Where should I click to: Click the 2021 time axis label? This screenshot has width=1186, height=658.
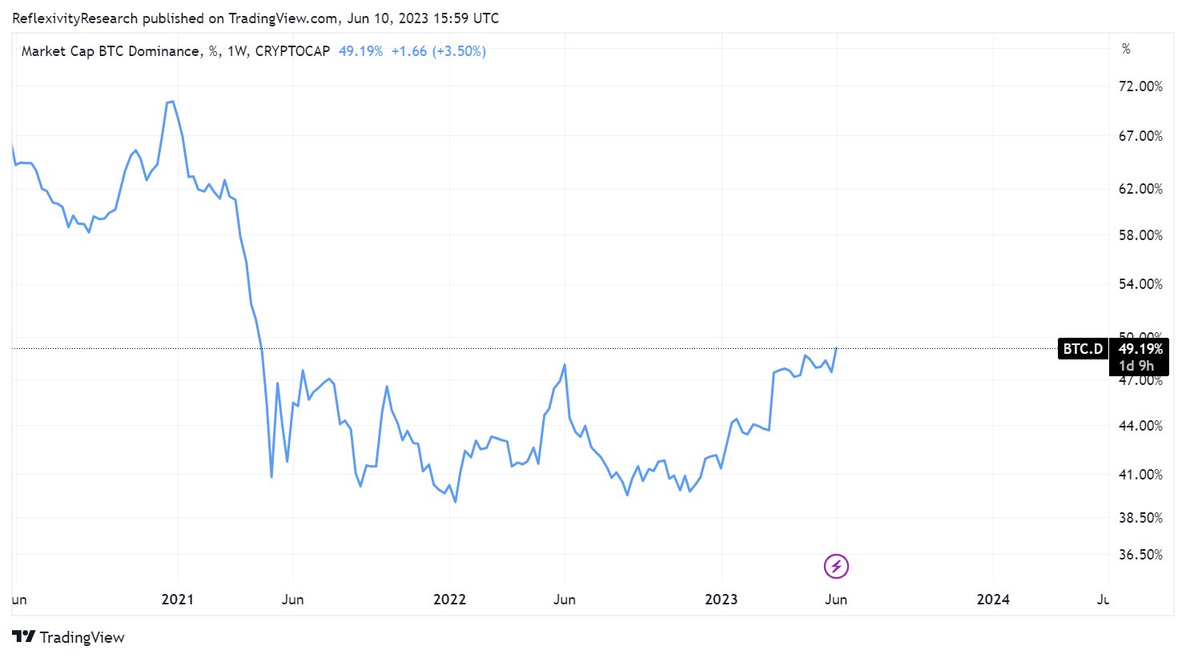[x=177, y=600]
